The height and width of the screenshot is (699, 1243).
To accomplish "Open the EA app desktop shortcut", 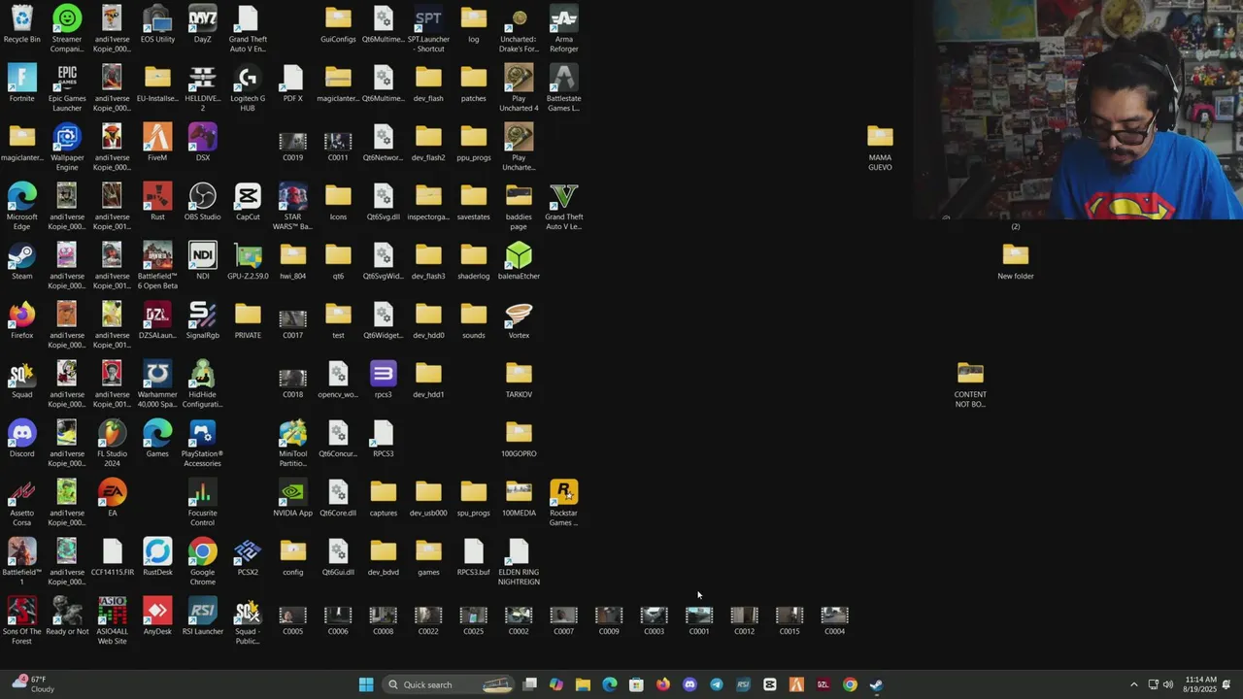I will tap(112, 498).
